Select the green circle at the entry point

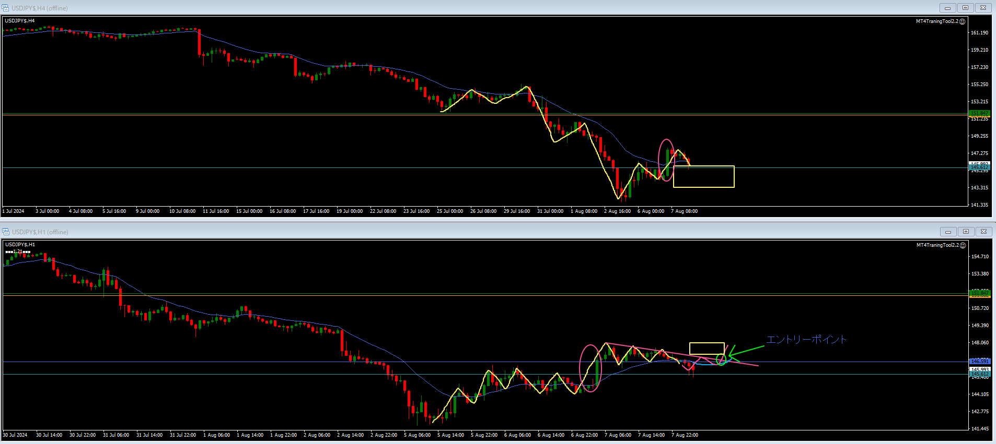pos(721,359)
